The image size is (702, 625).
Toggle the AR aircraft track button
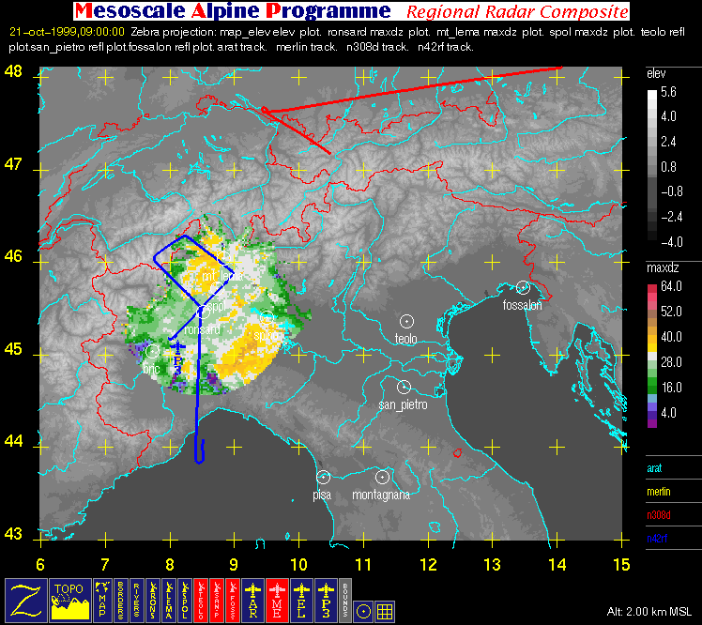click(x=253, y=601)
